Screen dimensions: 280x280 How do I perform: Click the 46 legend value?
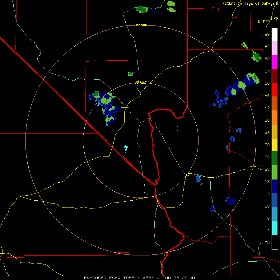(267, 96)
